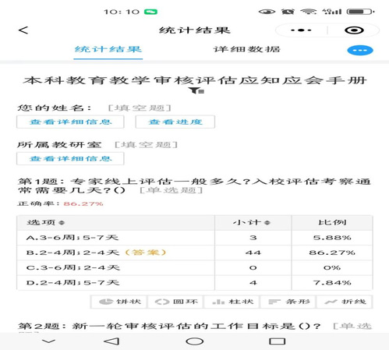Tap the back arrow icon
Image resolution: width=389 pixels, height=350 pixels.
click(23, 30)
